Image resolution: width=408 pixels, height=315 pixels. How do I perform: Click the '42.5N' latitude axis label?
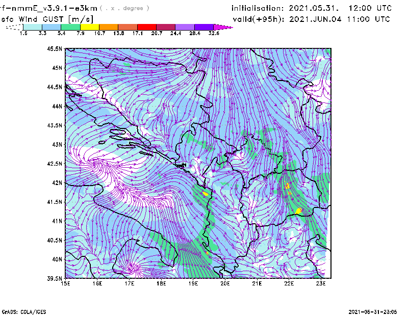pos(55,164)
